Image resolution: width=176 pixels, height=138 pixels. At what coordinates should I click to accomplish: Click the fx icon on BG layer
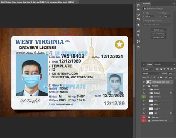pos(171,113)
